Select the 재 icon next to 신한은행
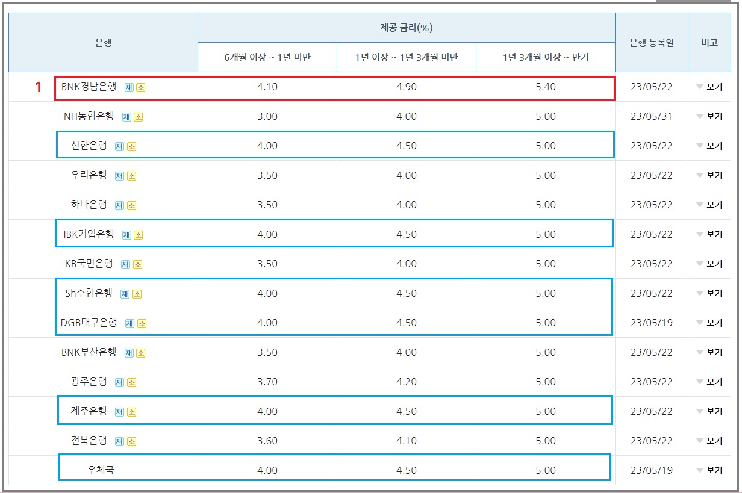This screenshot has height=493, width=742. (x=120, y=147)
